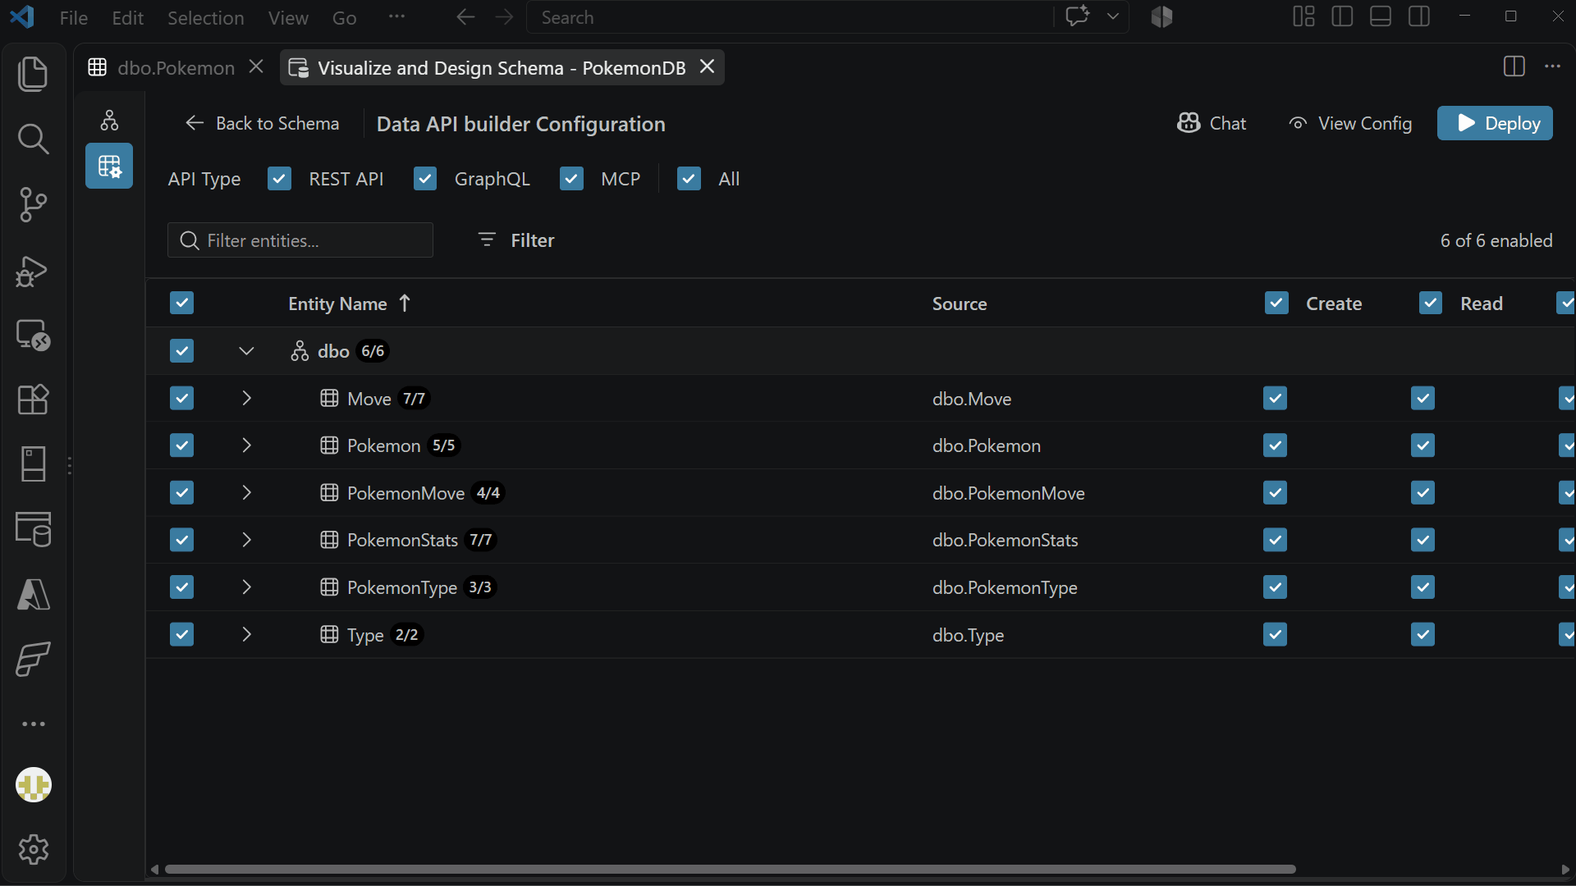The width and height of the screenshot is (1576, 886).
Task: Click the View Config eye icon
Action: (1297, 123)
